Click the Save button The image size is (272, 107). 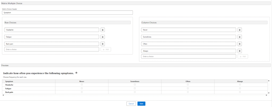[x=141, y=104]
